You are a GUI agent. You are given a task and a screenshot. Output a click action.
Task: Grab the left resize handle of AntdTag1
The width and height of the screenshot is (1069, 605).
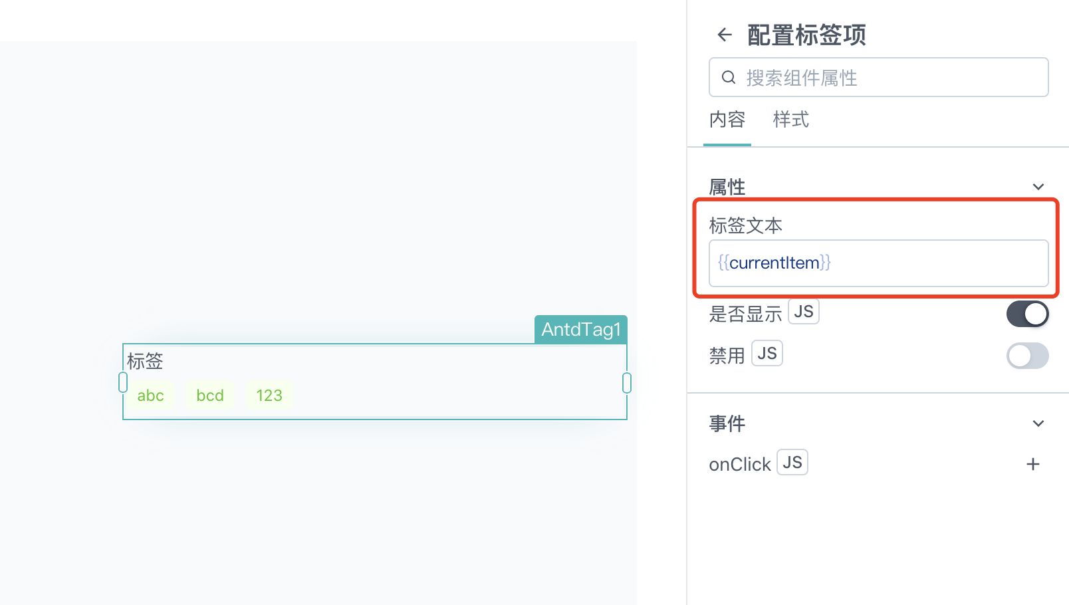coord(123,382)
